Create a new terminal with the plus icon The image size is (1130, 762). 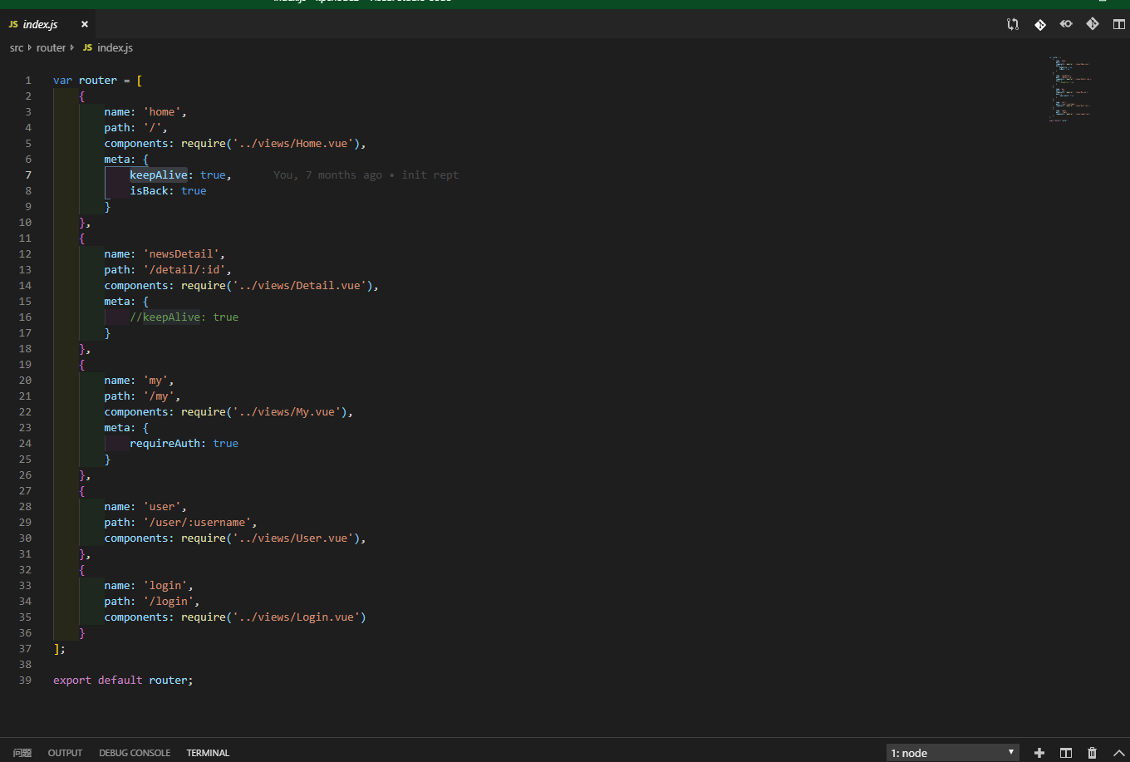(x=1039, y=753)
